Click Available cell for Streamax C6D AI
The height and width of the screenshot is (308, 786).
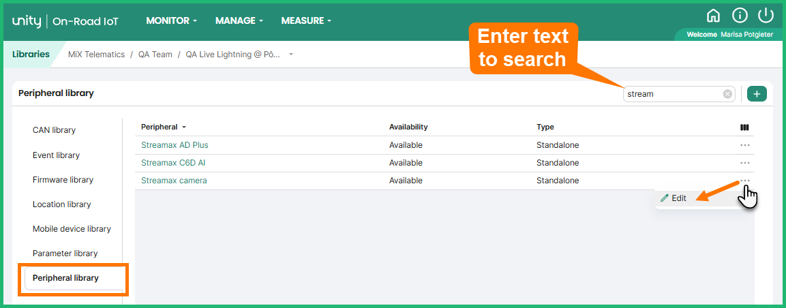coord(406,163)
